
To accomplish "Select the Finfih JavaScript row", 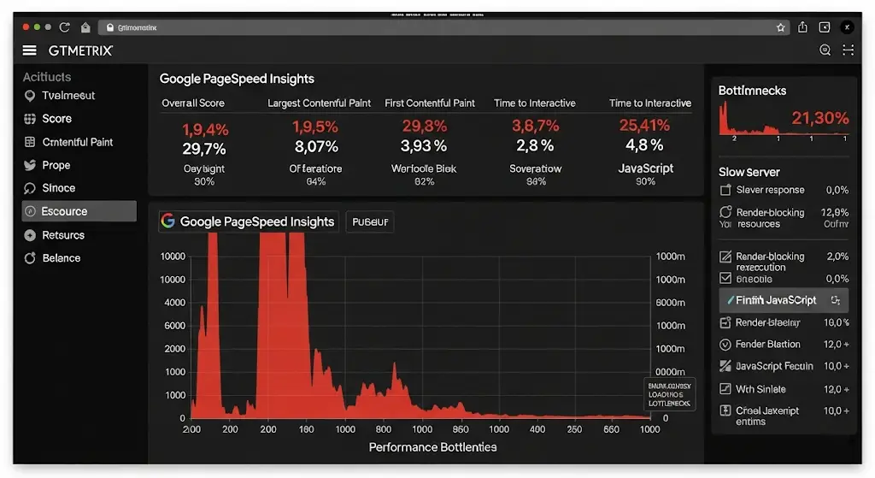I will [784, 300].
